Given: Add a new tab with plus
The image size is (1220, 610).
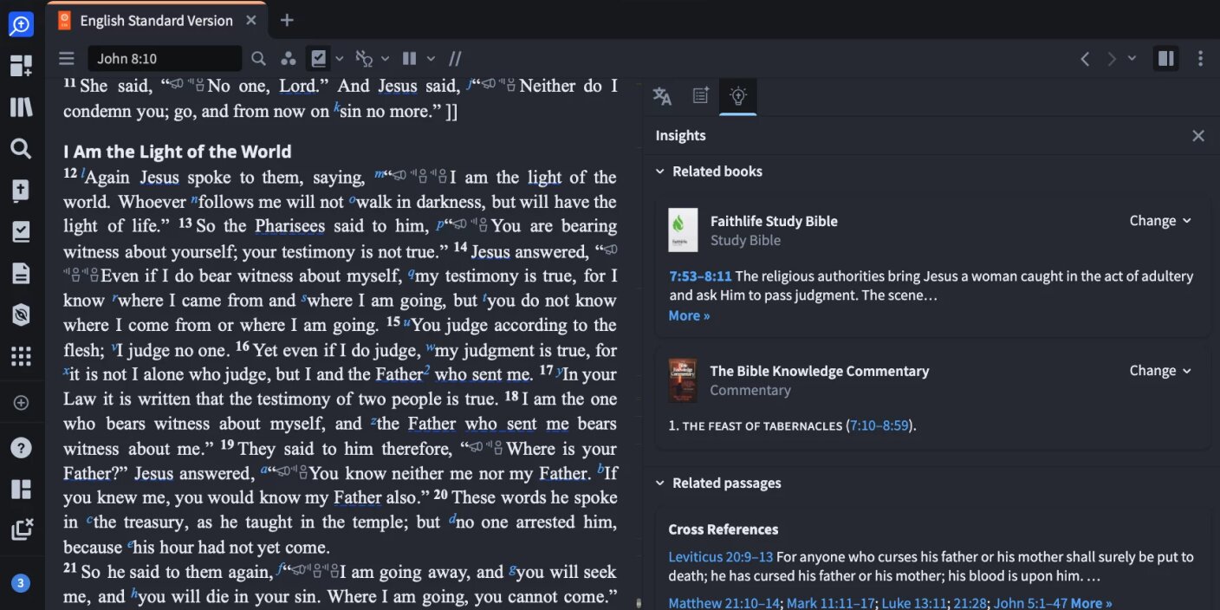Looking at the screenshot, I should click(x=287, y=21).
